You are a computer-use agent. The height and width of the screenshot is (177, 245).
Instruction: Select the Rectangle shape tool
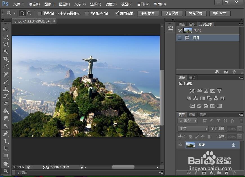(x=6, y=156)
